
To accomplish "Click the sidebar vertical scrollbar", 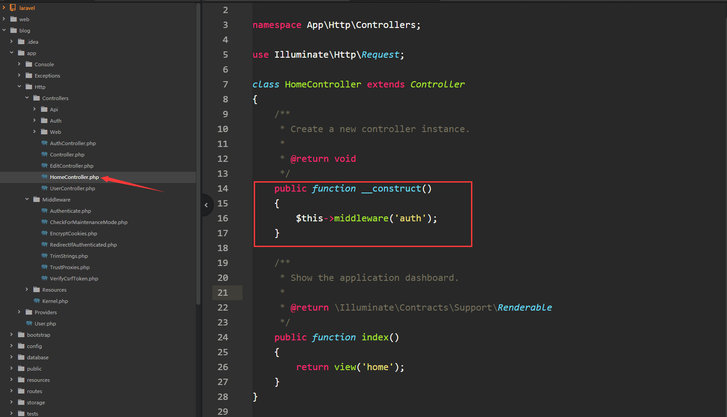I will (198, 153).
